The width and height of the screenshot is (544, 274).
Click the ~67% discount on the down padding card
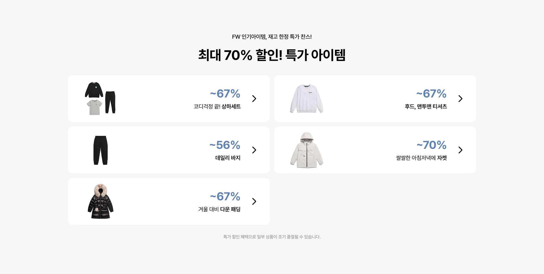tap(225, 196)
